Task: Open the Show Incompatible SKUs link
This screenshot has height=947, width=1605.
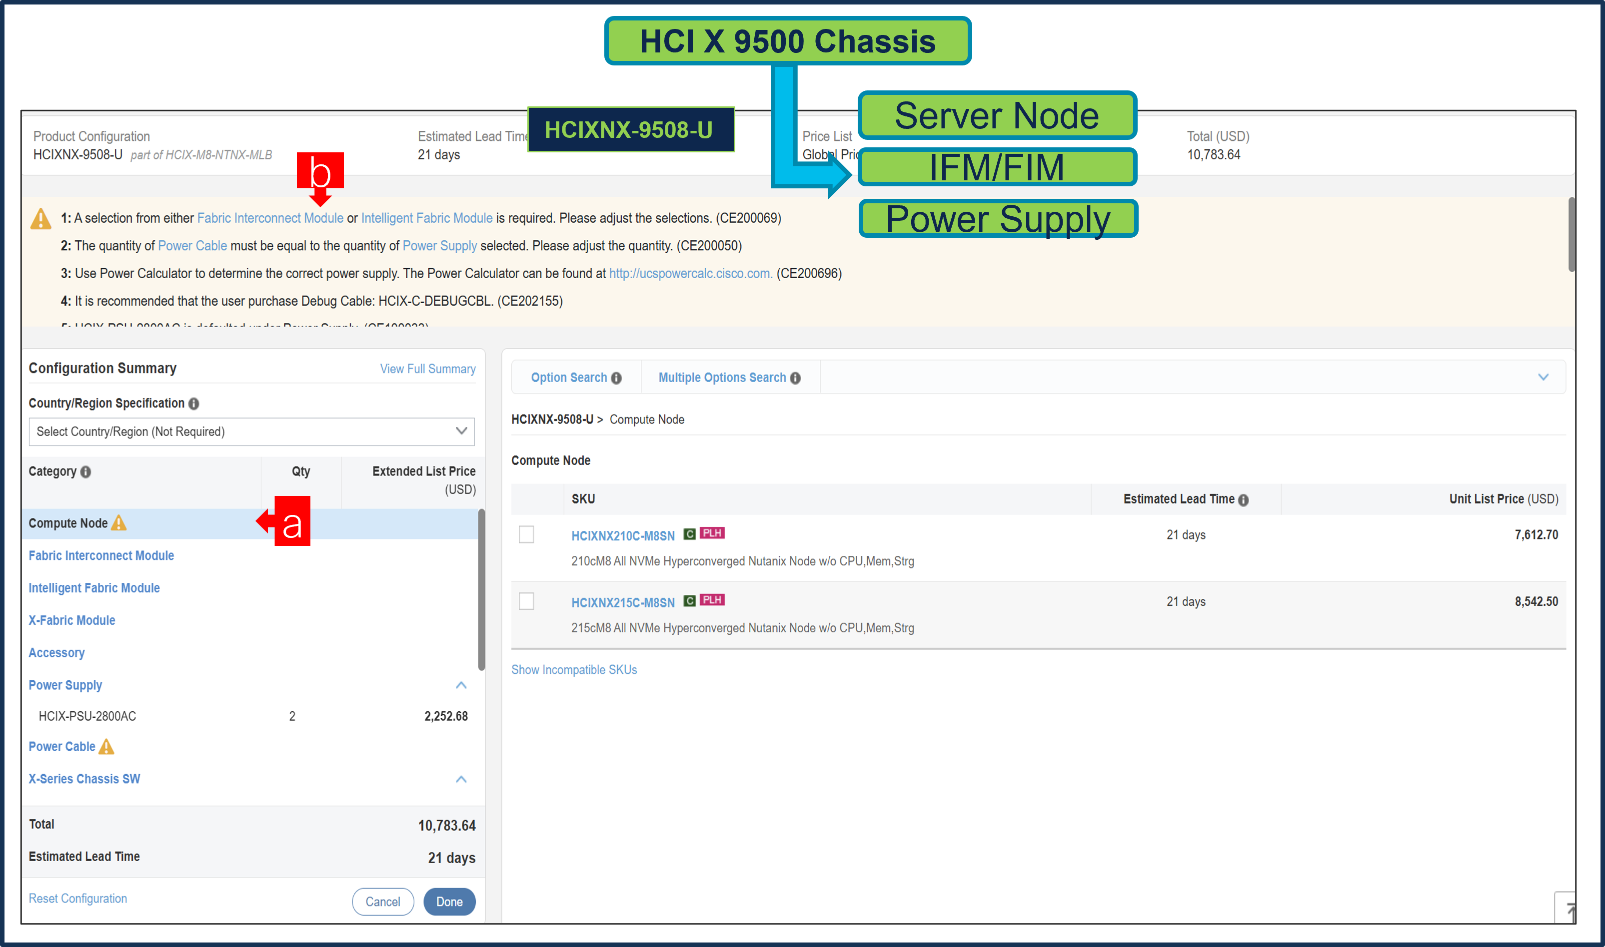Action: 573,669
